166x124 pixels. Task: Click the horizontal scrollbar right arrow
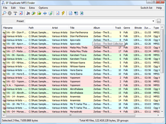(158, 115)
